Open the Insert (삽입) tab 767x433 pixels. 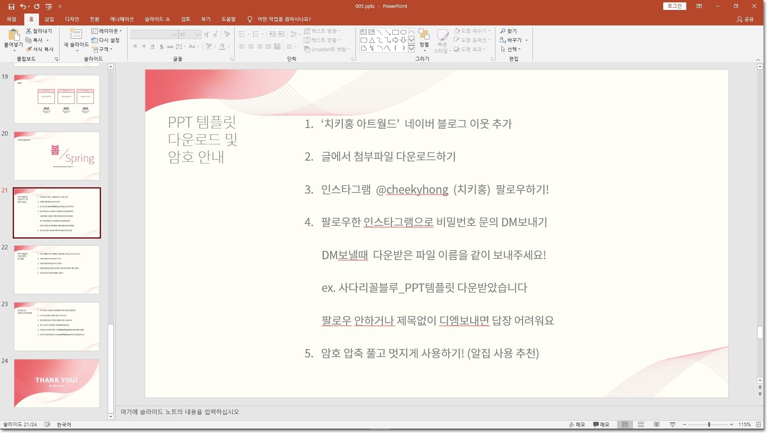tap(49, 19)
